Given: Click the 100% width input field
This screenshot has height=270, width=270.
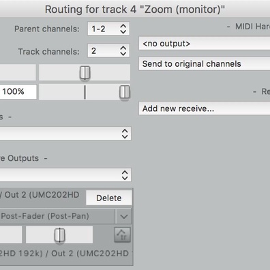Looking at the screenshot, I should 18,91.
